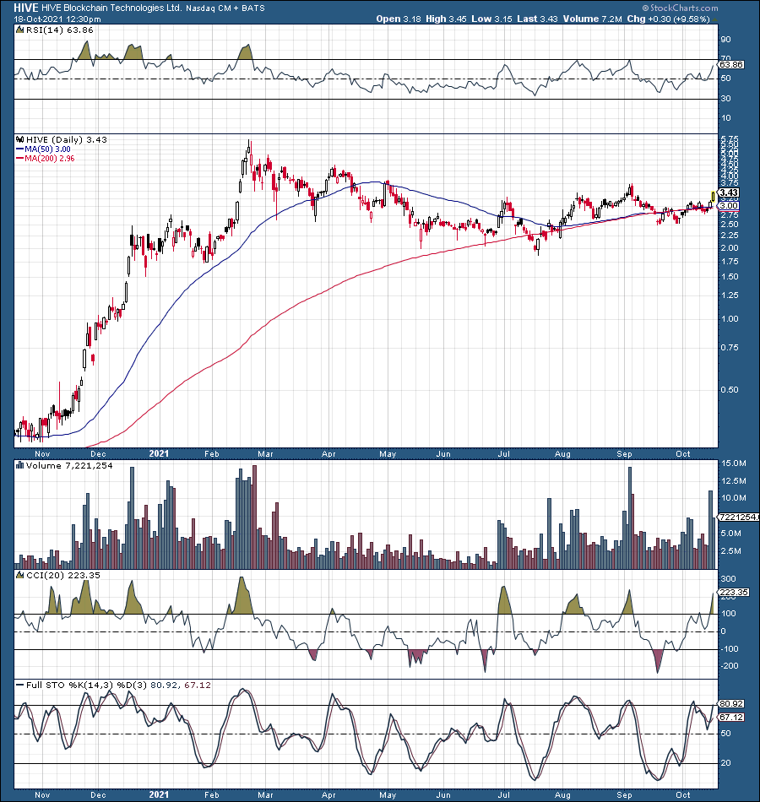Click the boxed 80.92 stochastic %K label
Screen dimensions: 760x802
[731, 704]
